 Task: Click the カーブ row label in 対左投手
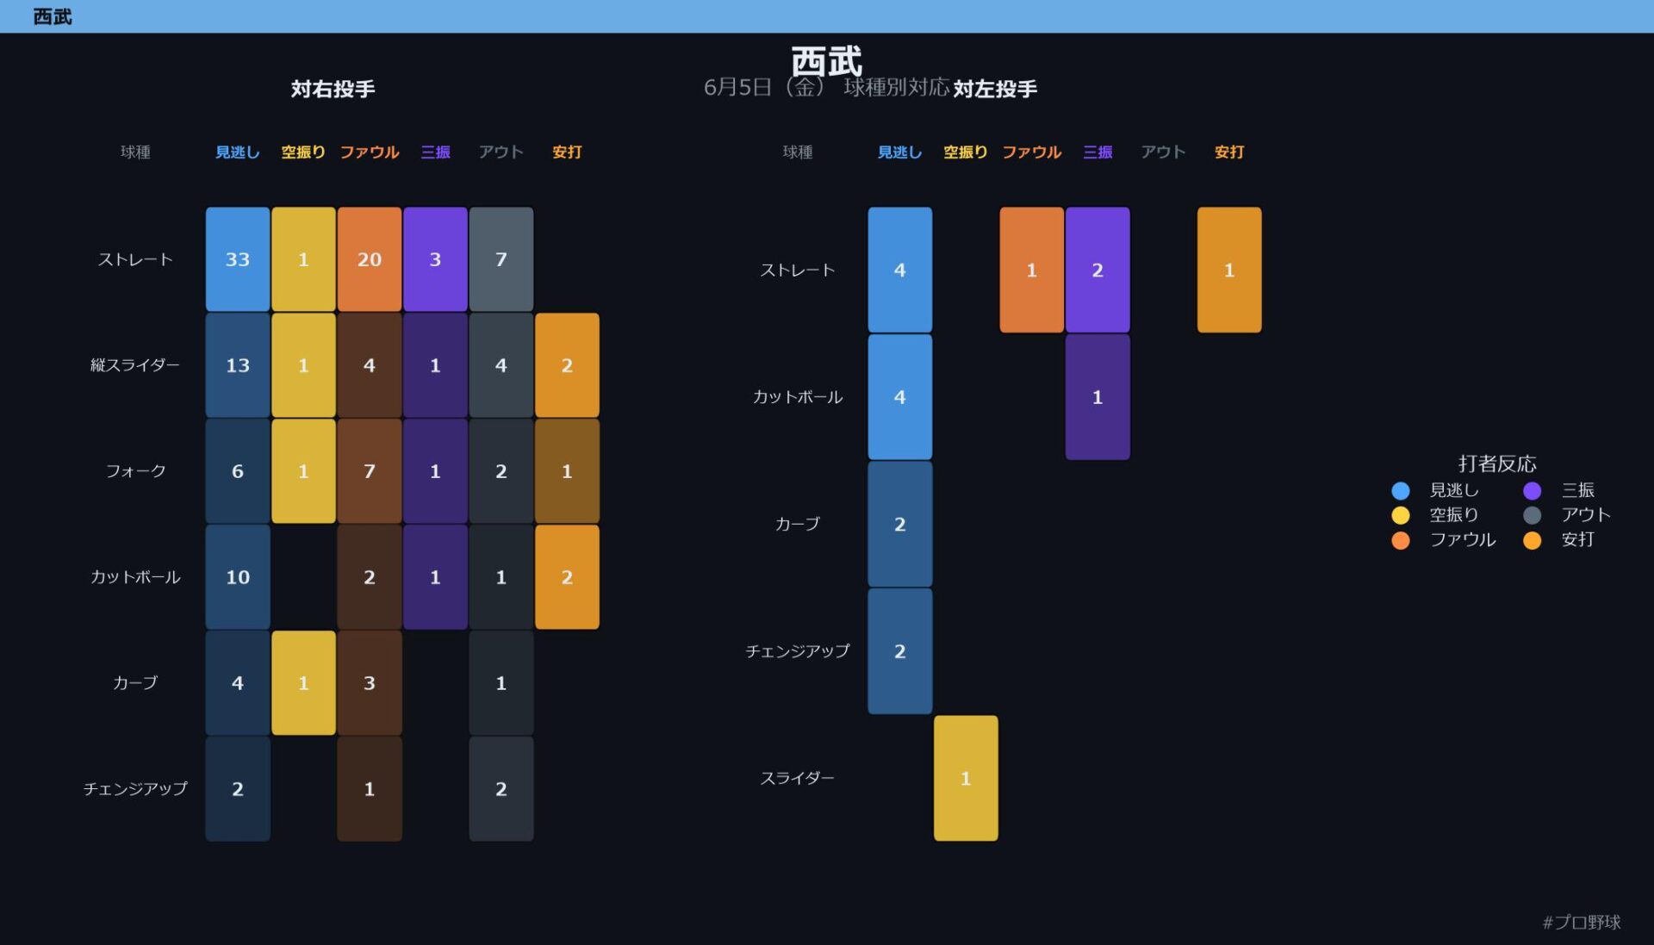798,524
